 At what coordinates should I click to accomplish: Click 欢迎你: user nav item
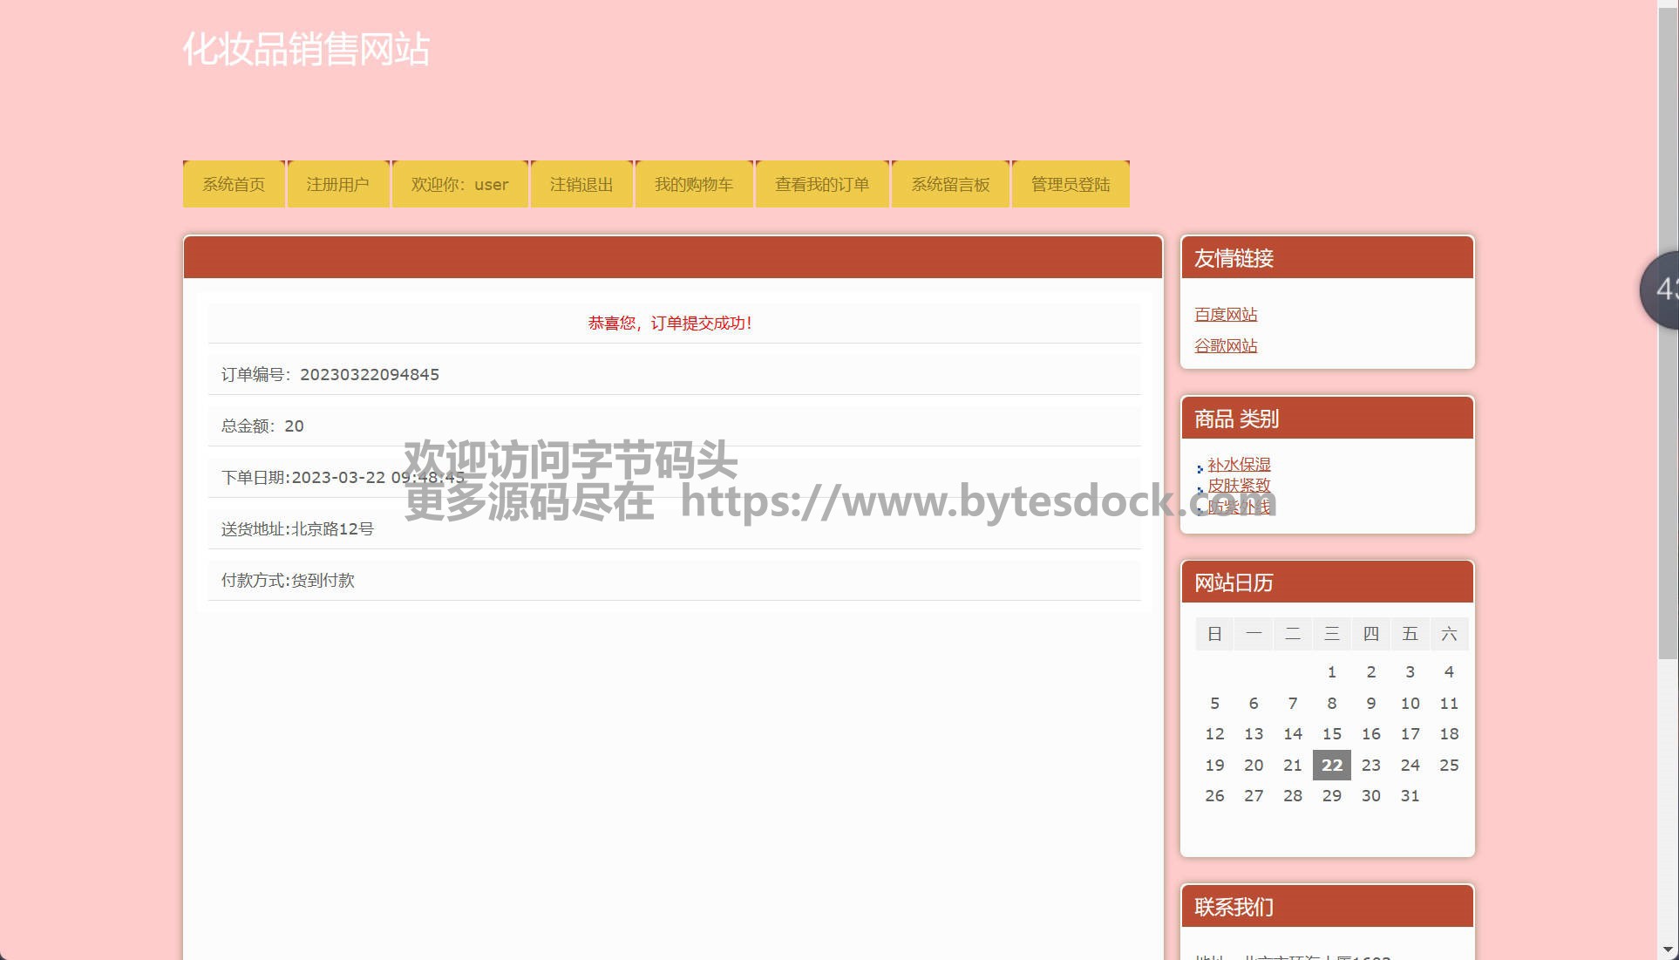pyautogui.click(x=459, y=185)
